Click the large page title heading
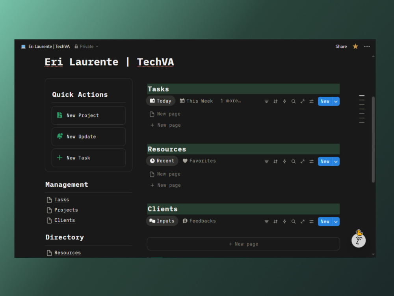 click(109, 62)
